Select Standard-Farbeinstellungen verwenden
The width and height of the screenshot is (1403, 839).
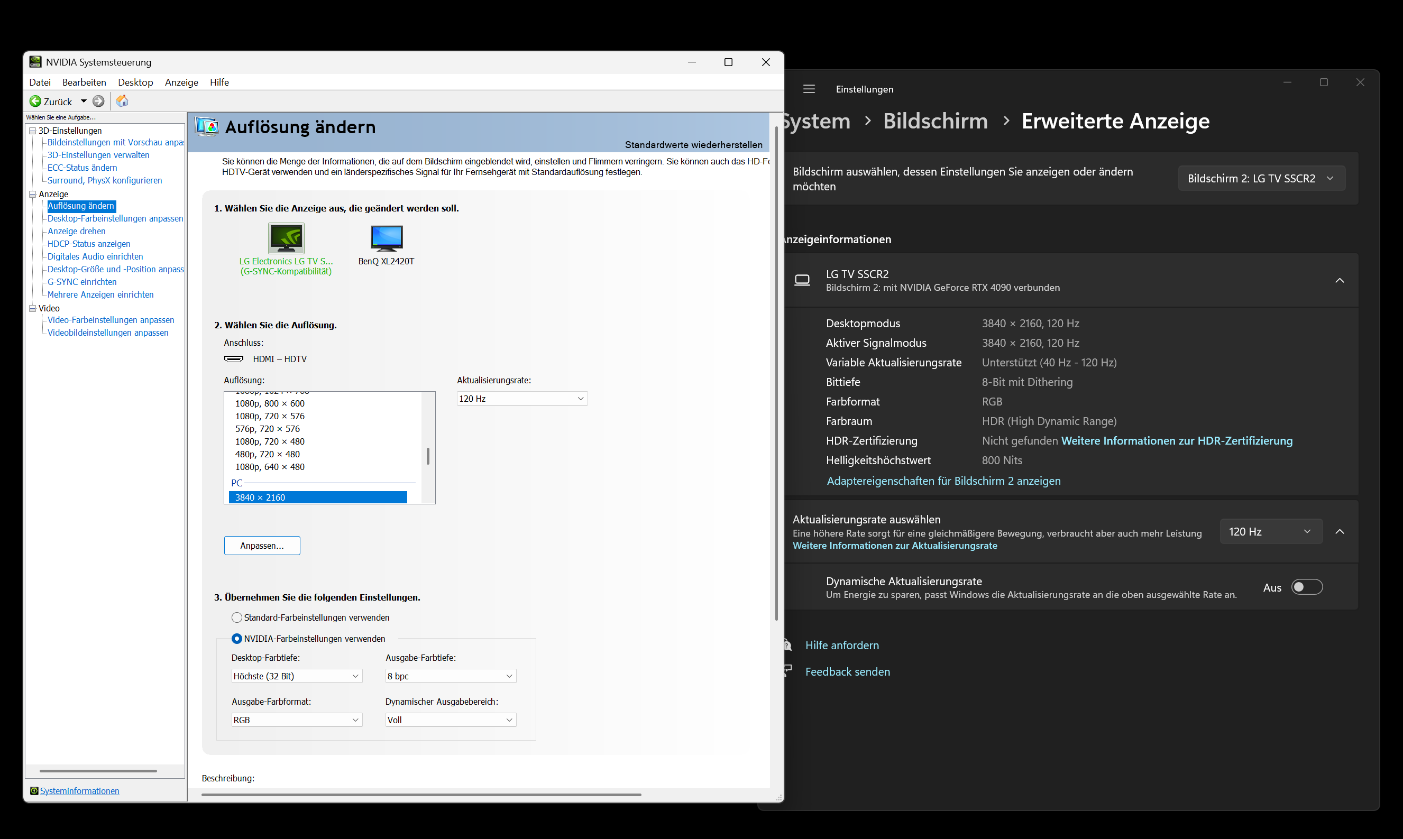[236, 617]
